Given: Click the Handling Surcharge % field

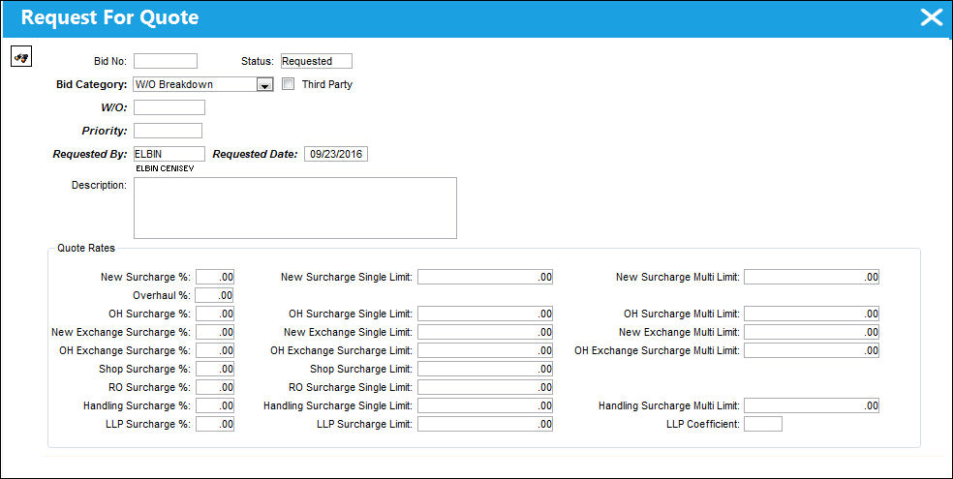Looking at the screenshot, I should (215, 405).
